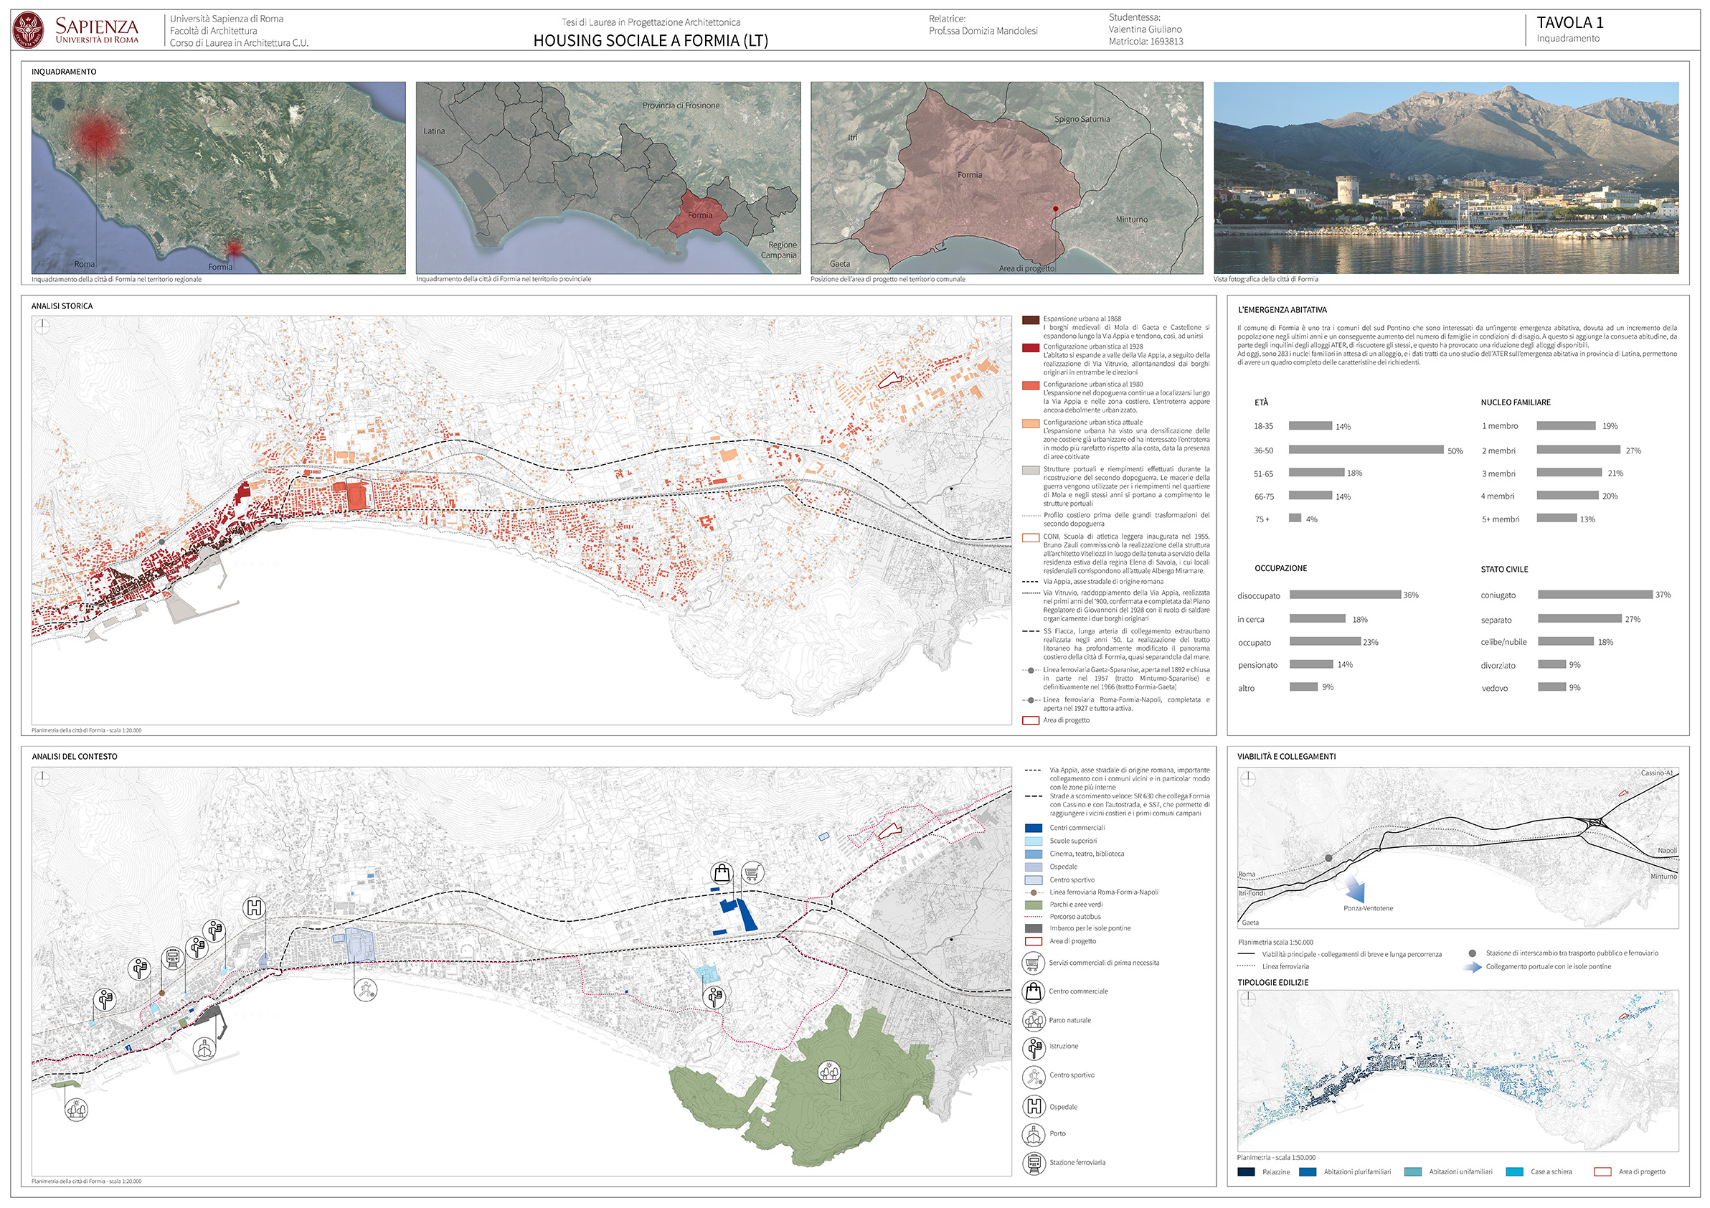
Task: Click the Palazzine navy swatch in the building-types legend
Action: click(x=1246, y=1171)
